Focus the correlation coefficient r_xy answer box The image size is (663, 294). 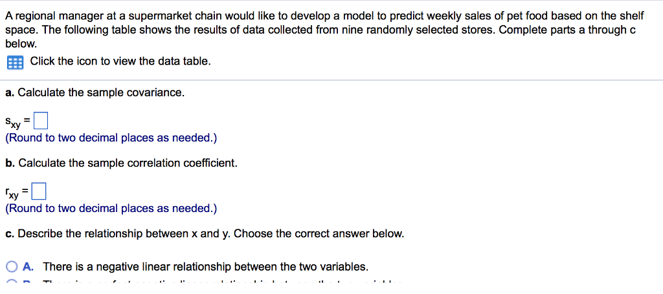pyautogui.click(x=39, y=193)
